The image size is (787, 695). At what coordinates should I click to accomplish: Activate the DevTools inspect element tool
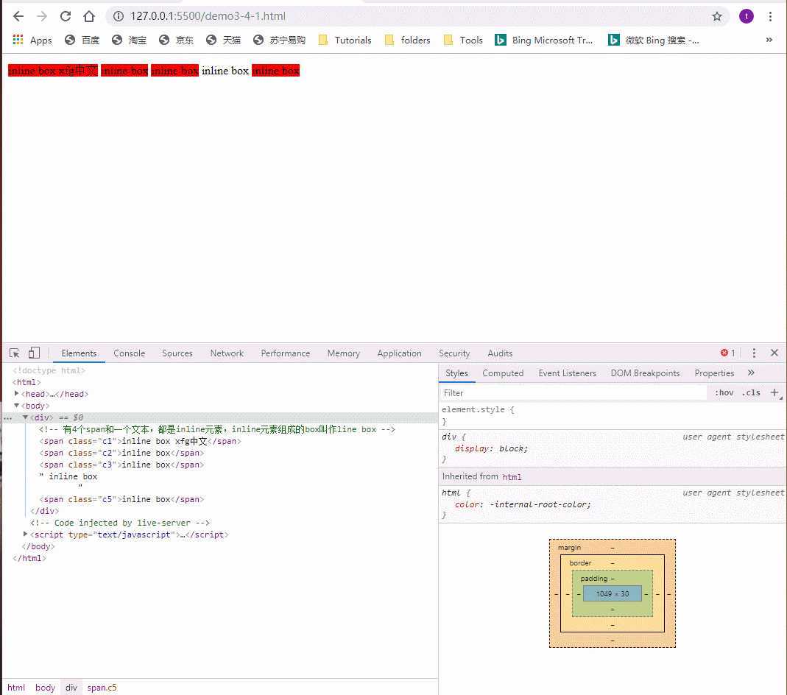(15, 353)
